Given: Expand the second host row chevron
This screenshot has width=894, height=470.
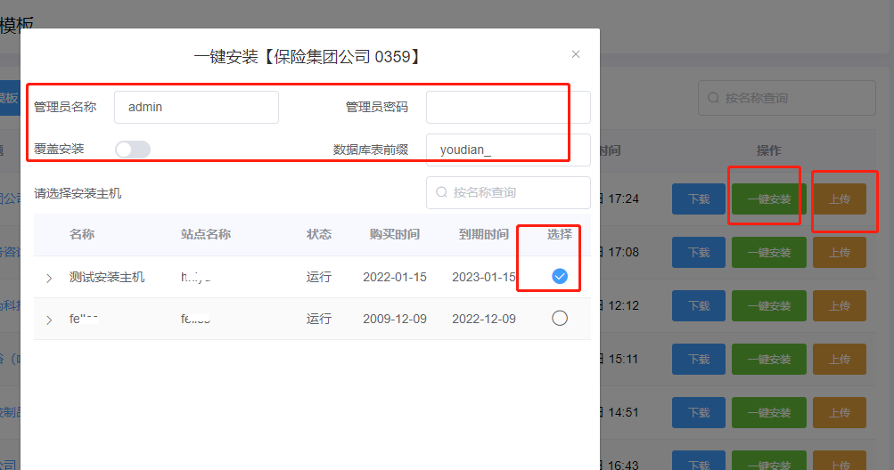Looking at the screenshot, I should (49, 320).
